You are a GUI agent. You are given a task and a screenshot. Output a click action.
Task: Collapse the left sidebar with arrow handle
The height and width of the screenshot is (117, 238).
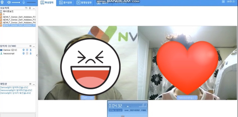point(37,55)
